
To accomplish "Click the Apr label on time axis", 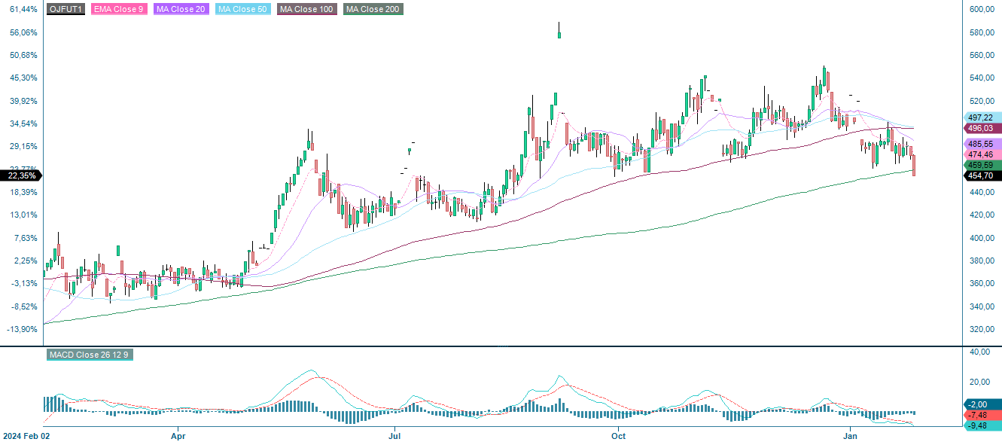I will pyautogui.click(x=178, y=435).
